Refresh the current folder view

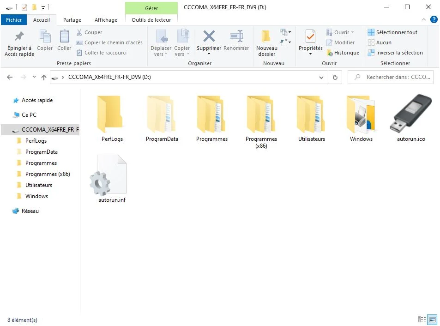[335, 78]
